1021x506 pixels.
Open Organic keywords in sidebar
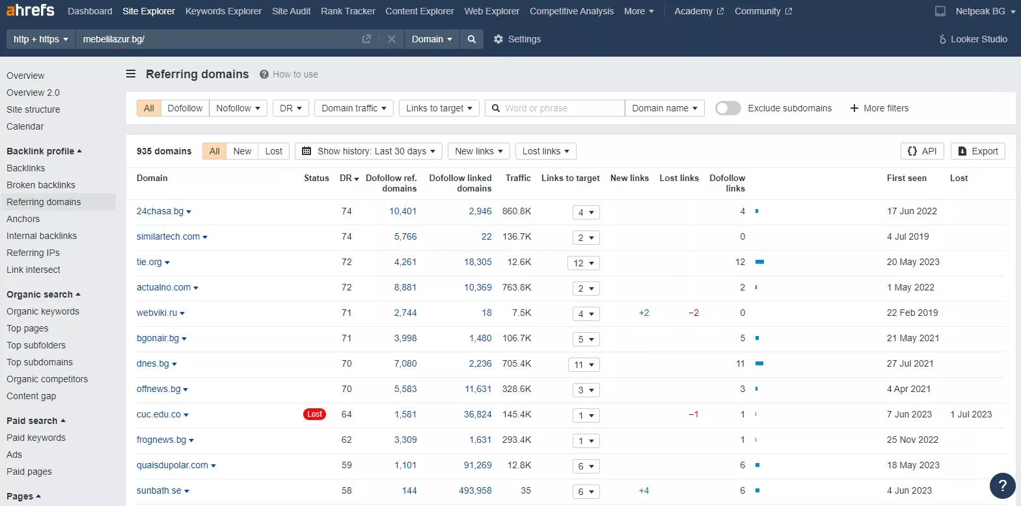point(43,311)
